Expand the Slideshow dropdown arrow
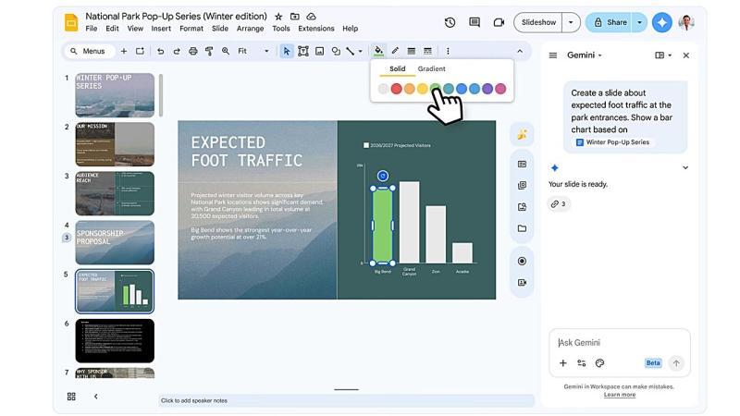 point(572,22)
